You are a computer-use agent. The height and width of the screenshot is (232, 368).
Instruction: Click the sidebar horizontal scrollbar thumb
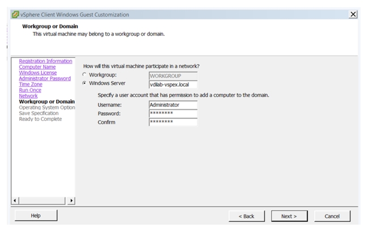[43, 201]
